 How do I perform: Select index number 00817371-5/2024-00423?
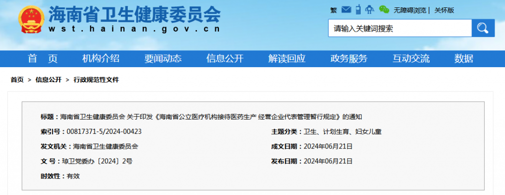(x=104, y=131)
